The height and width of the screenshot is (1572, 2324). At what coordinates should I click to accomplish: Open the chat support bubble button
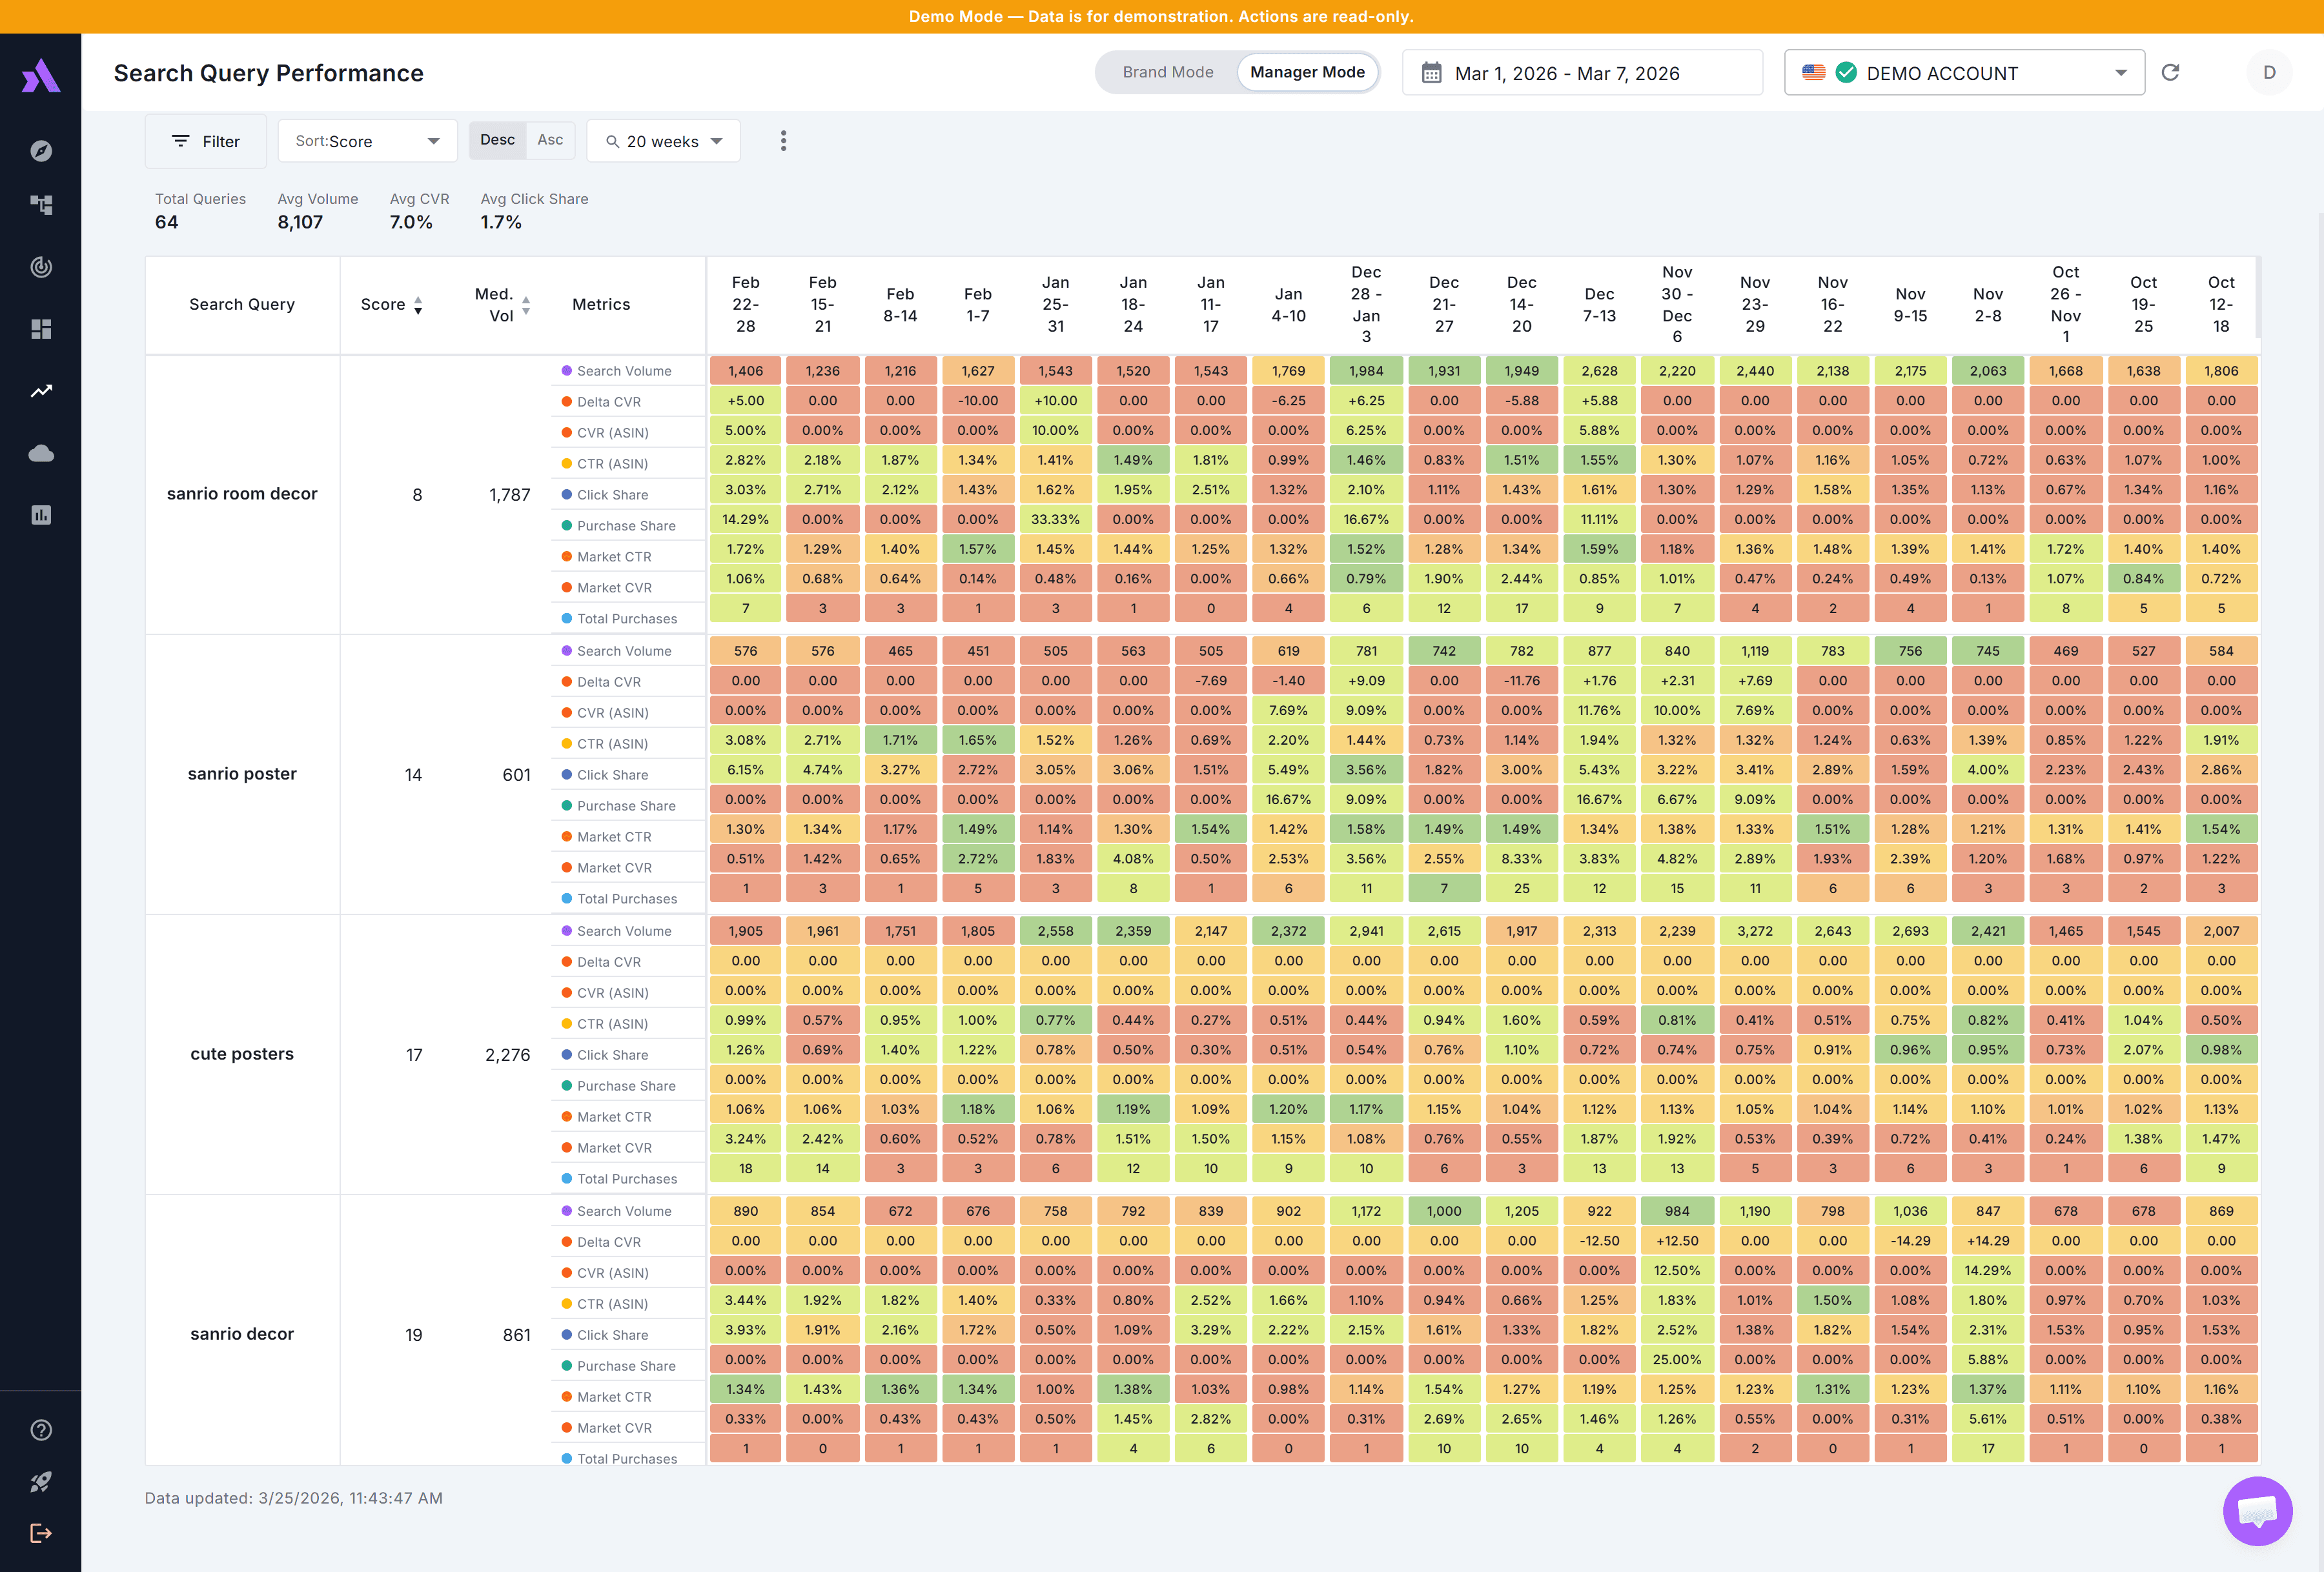point(2257,1510)
